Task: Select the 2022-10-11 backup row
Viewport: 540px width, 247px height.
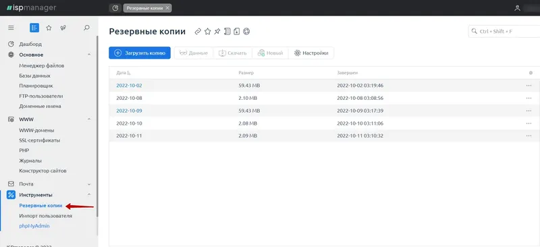Action: [x=325, y=136]
